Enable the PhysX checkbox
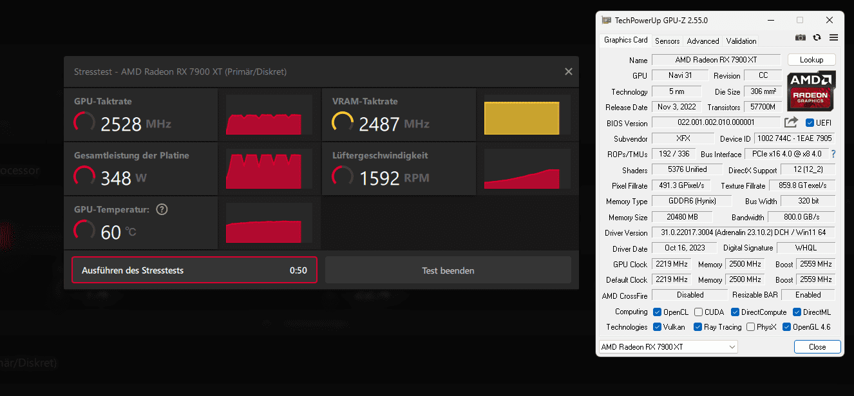 point(750,327)
